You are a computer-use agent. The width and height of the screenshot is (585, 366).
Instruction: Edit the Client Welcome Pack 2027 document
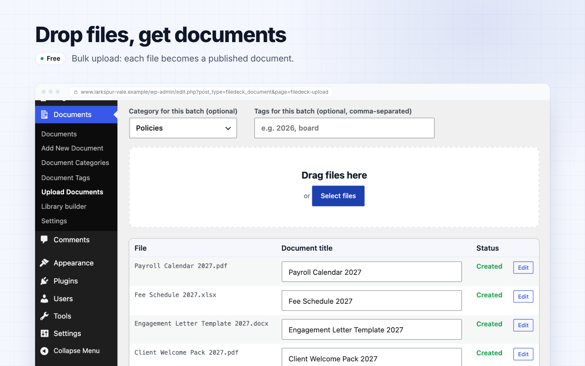click(523, 354)
